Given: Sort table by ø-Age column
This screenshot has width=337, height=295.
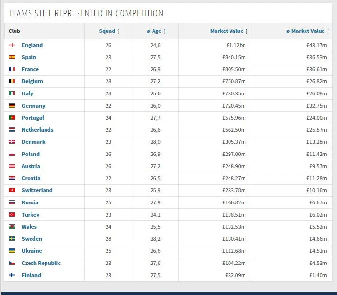Looking at the screenshot, I should point(156,31).
